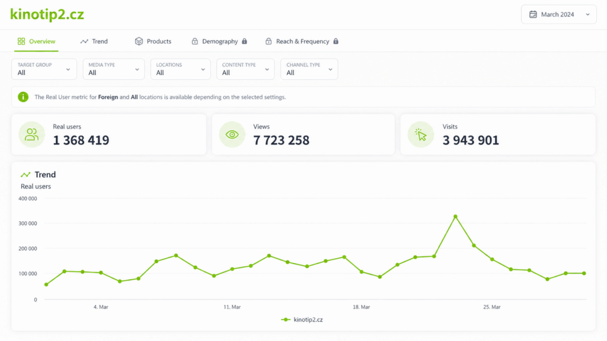This screenshot has width=607, height=341.
Task: Click the Trend heading chart icon
Action: [25, 175]
